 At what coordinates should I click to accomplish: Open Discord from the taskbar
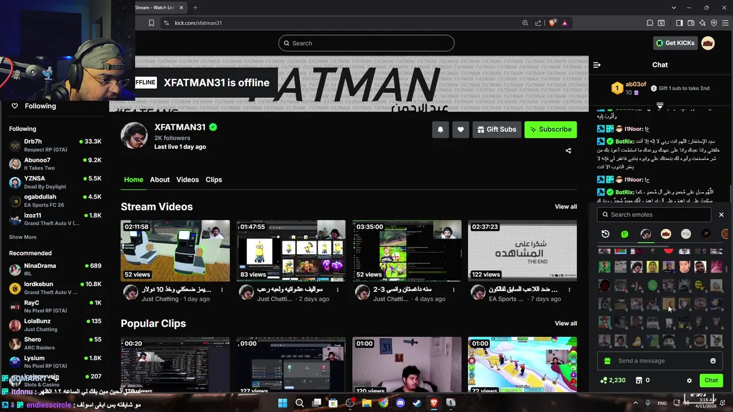pyautogui.click(x=400, y=403)
